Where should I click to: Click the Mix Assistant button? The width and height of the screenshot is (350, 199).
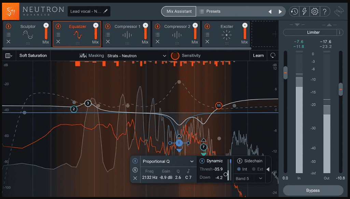coord(179,11)
